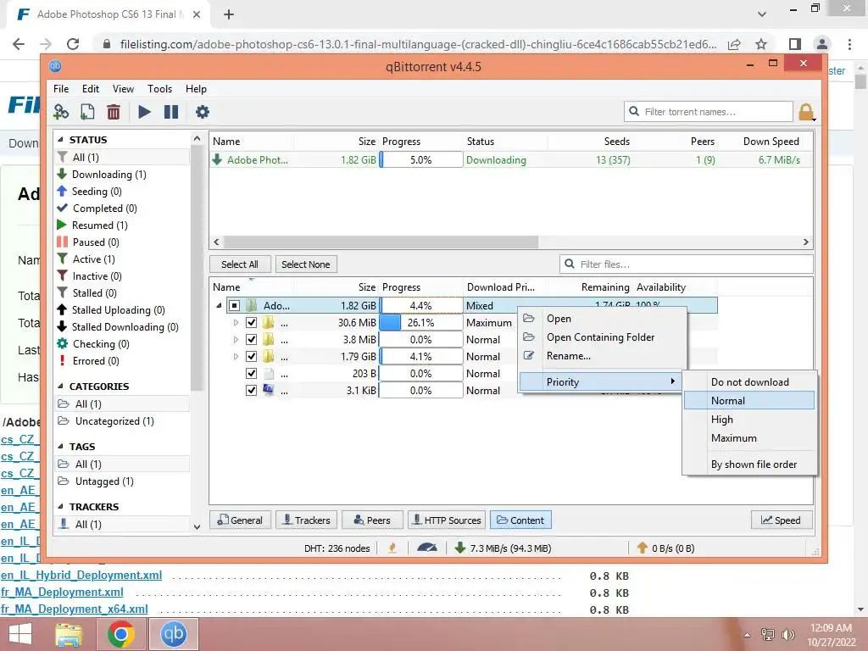Click the Filter torrent names search field
Viewport: 868px width, 651px height.
tap(709, 112)
